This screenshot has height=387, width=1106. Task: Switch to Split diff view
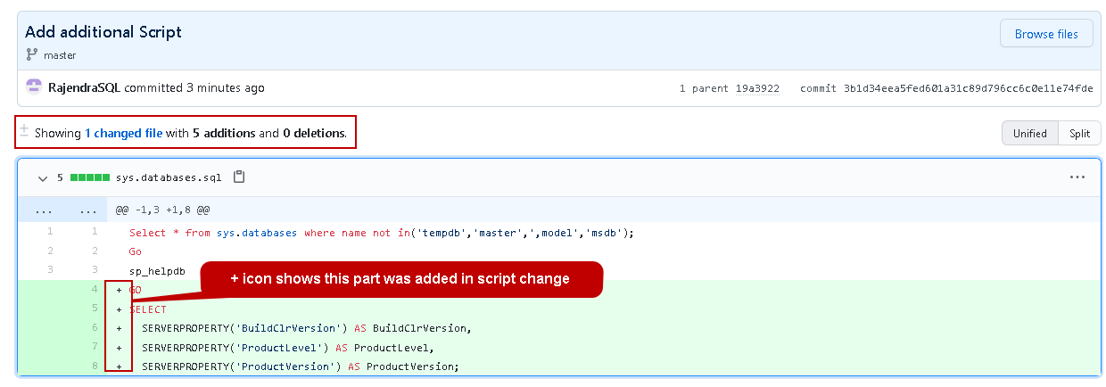[x=1079, y=133]
